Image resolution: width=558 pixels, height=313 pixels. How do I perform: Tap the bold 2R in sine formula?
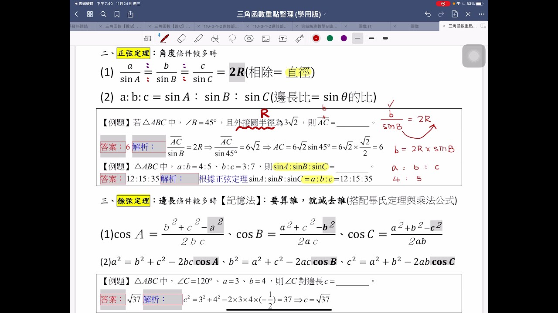click(237, 72)
